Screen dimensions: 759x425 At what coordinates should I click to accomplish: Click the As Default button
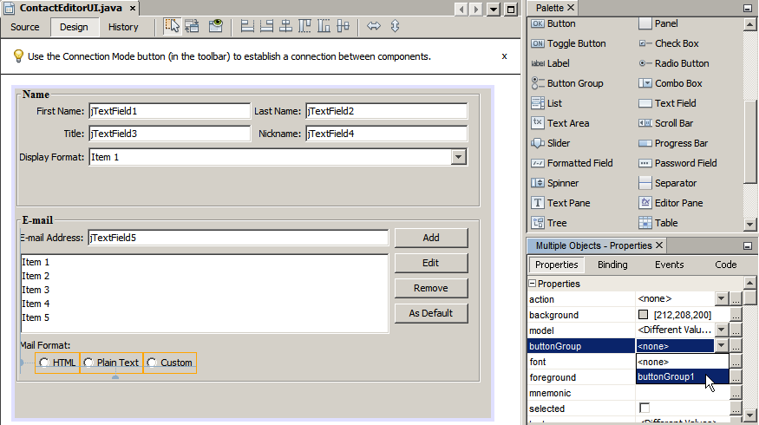click(x=431, y=313)
